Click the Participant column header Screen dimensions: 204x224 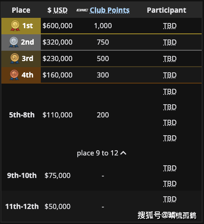pos(166,10)
